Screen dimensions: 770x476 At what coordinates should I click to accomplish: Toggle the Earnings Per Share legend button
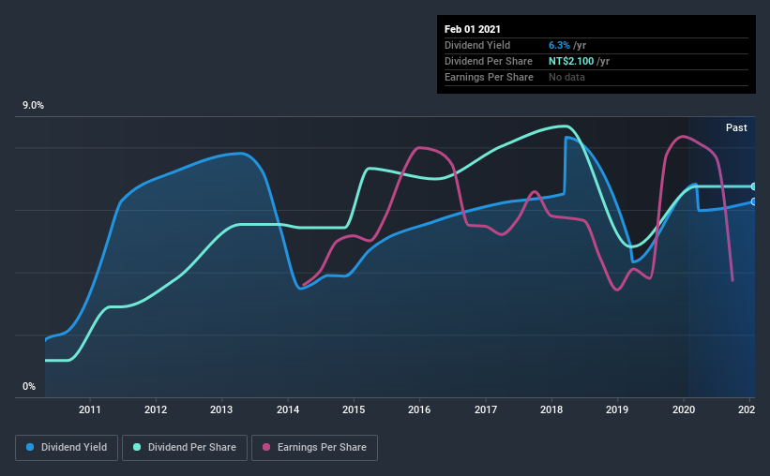[x=314, y=448]
